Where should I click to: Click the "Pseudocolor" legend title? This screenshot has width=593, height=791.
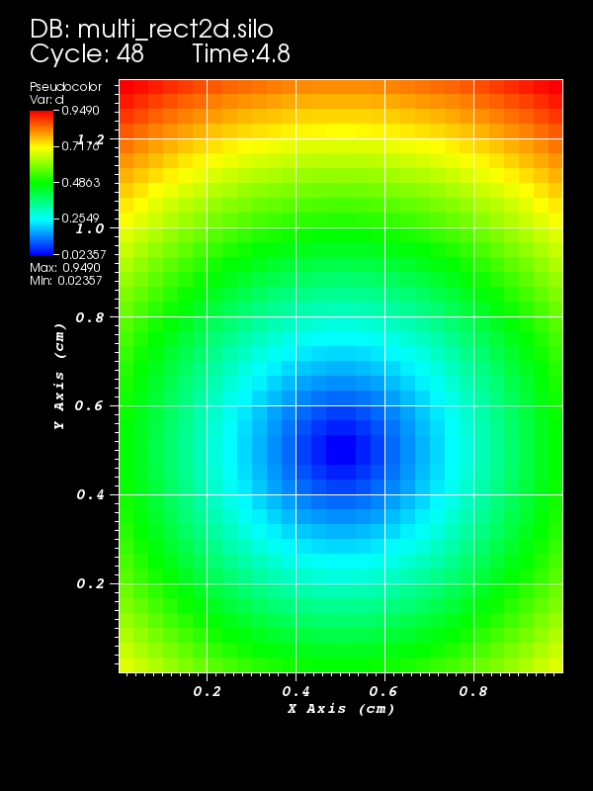click(x=65, y=87)
